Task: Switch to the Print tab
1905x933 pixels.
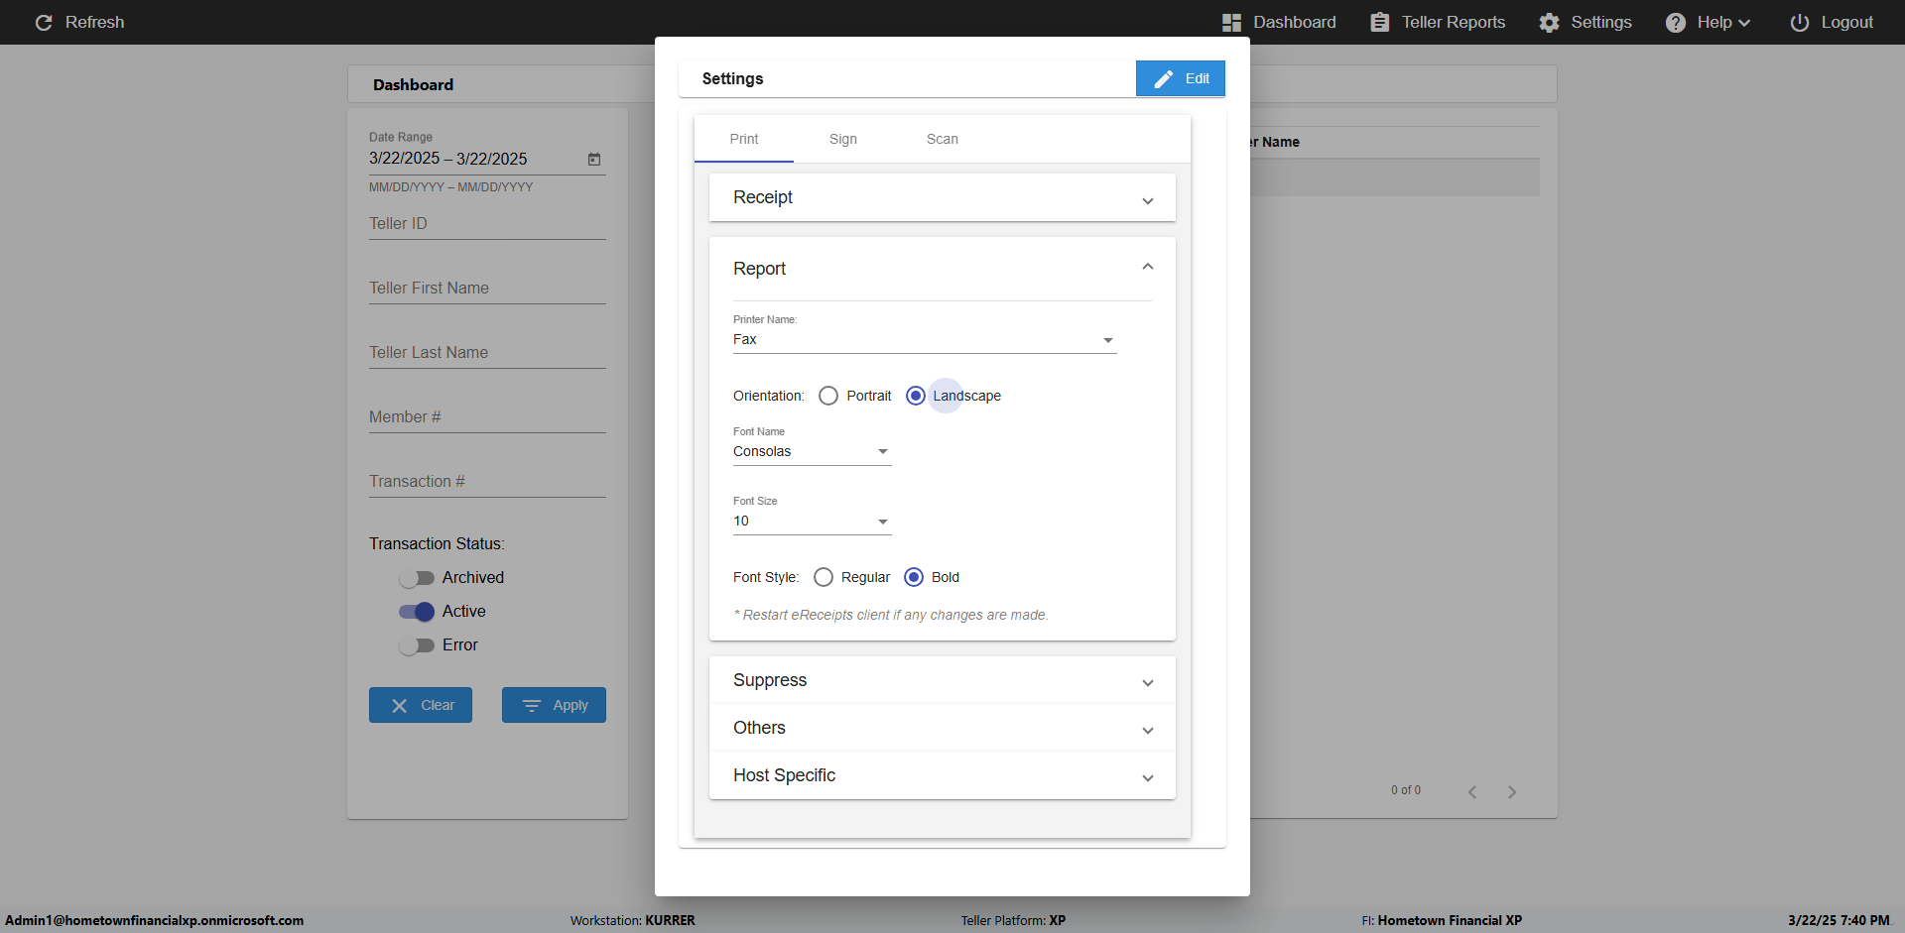Action: [744, 139]
